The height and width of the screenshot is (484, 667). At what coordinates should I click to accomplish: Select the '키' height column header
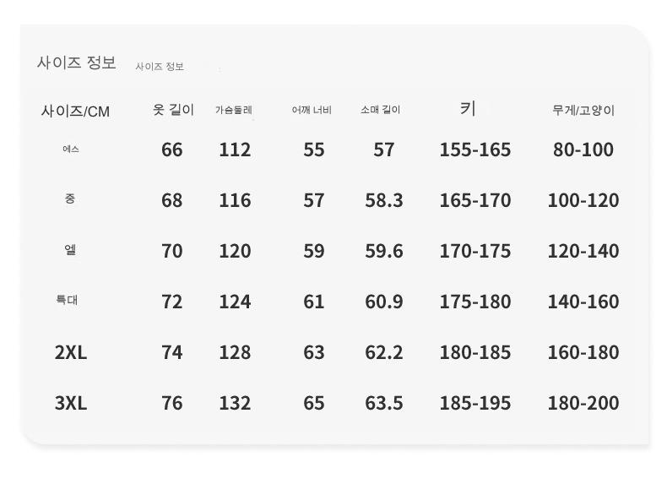click(468, 108)
